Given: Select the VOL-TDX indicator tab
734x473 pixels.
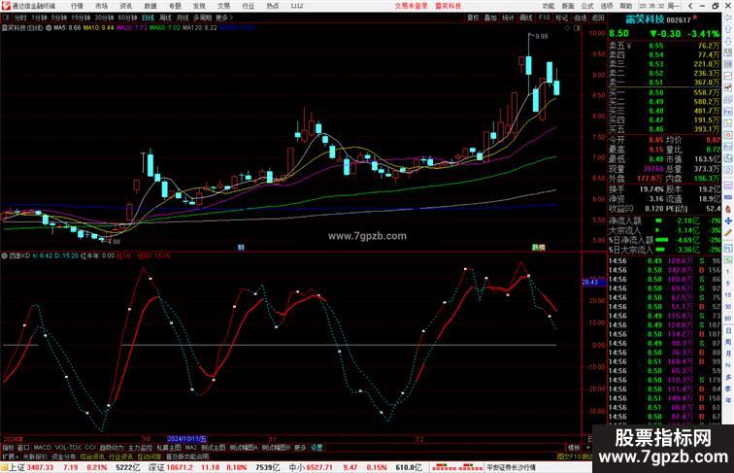Looking at the screenshot, I should 68,448.
